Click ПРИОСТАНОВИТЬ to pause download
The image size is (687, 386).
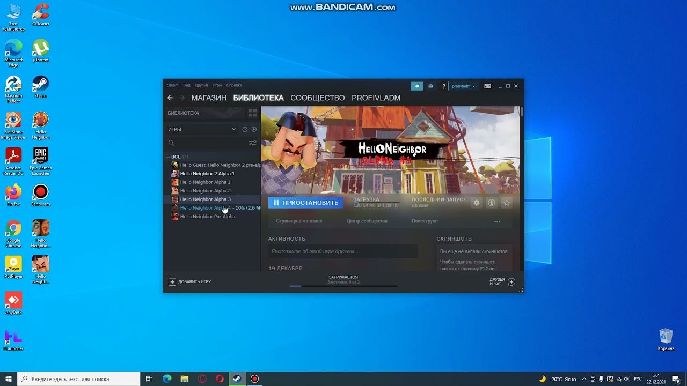[306, 203]
